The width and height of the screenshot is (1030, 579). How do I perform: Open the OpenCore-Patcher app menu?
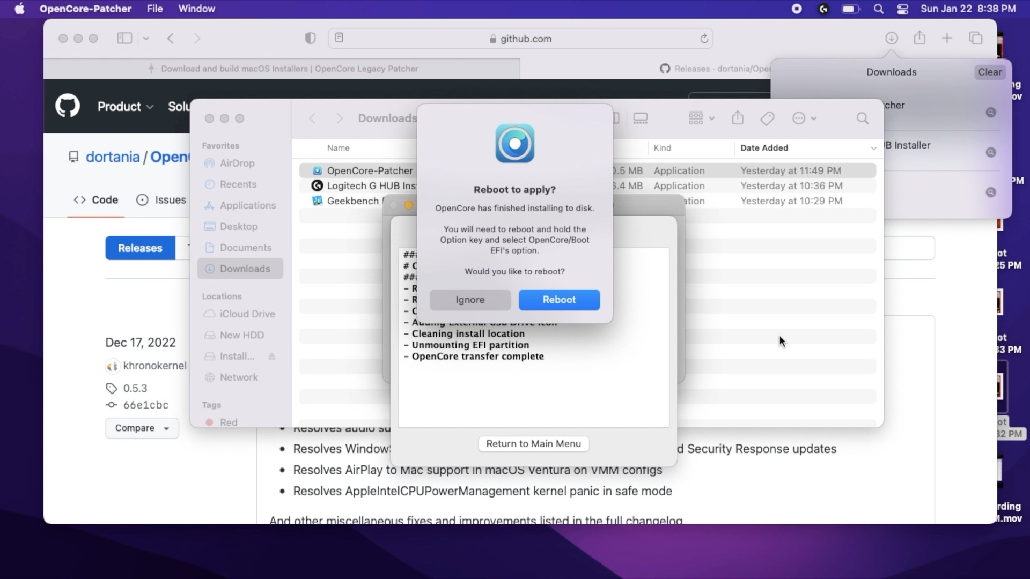point(85,9)
